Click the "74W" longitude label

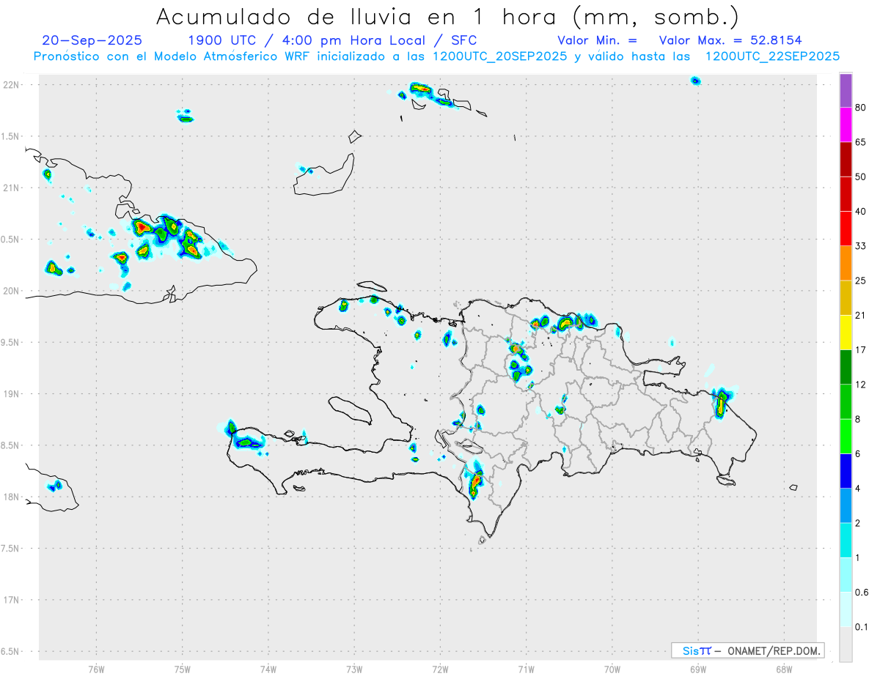pos(268,669)
